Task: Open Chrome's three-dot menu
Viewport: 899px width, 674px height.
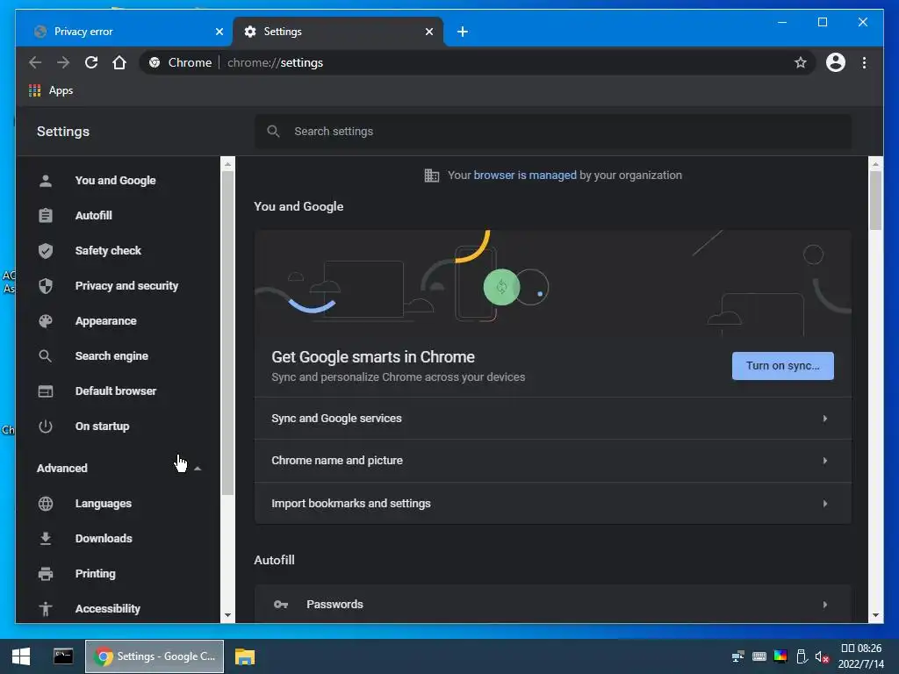Action: point(864,62)
